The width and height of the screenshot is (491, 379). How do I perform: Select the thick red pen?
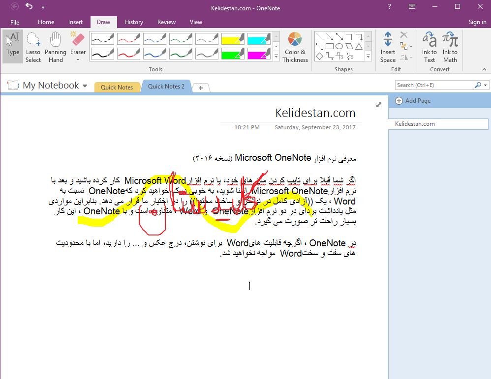(128, 54)
